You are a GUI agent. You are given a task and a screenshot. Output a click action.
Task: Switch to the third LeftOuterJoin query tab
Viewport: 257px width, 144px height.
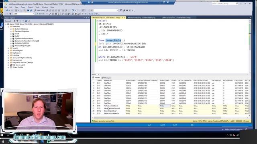tap(176, 18)
